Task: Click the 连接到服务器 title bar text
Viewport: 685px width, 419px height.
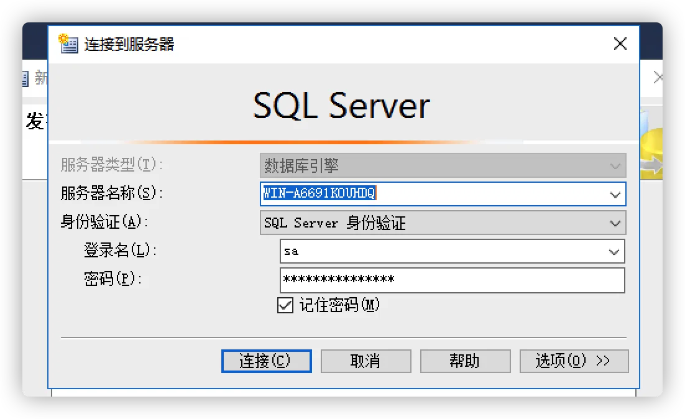Action: [x=129, y=44]
